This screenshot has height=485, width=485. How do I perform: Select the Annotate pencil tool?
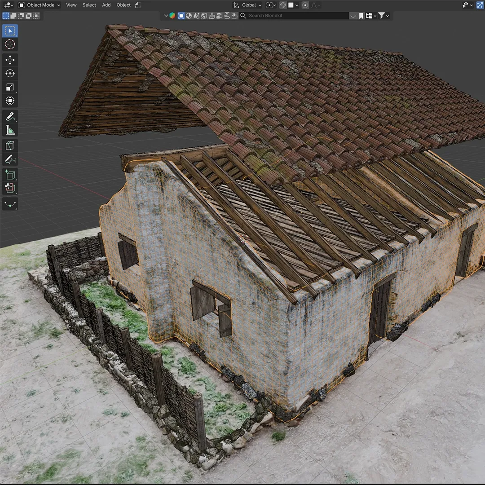[10, 116]
